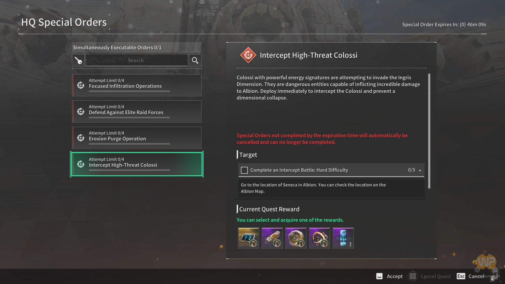
Task: Click the greyed-out Cancel Quest button
Action: coord(430,276)
